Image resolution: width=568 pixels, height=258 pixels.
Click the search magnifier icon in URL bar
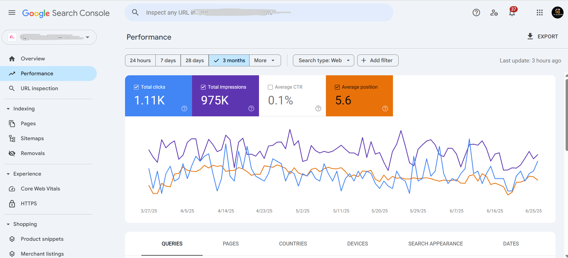135,12
